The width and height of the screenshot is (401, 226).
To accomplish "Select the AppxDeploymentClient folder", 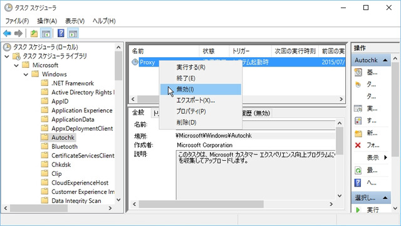I will (x=82, y=128).
